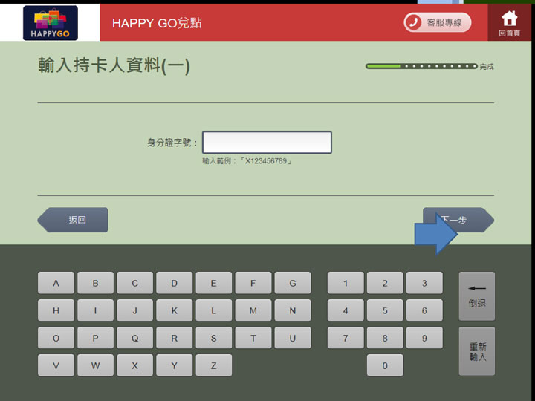Focus the 身分證字號 input field
Image resolution: width=535 pixels, height=401 pixels.
pyautogui.click(x=267, y=142)
